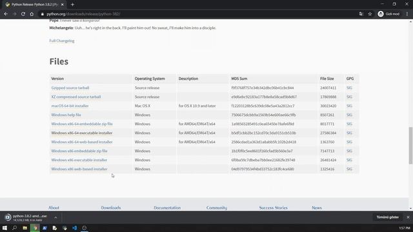Open SIG link for x86-64 embeddable zip
The image size is (413, 232).
click(349, 124)
